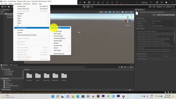
Task: Expand the Light submenu
Action: click(x=32, y=18)
